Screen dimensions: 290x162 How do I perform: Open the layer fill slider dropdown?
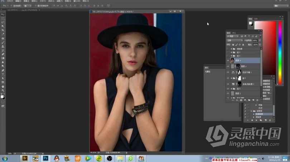tap(260, 44)
